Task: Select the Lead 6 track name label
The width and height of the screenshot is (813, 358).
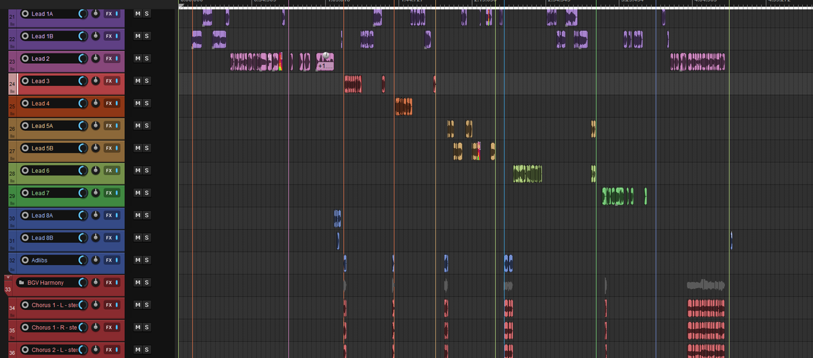Action: pos(41,170)
